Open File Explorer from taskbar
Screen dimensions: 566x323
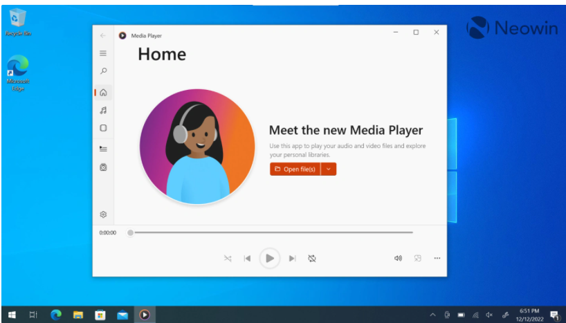pos(78,315)
